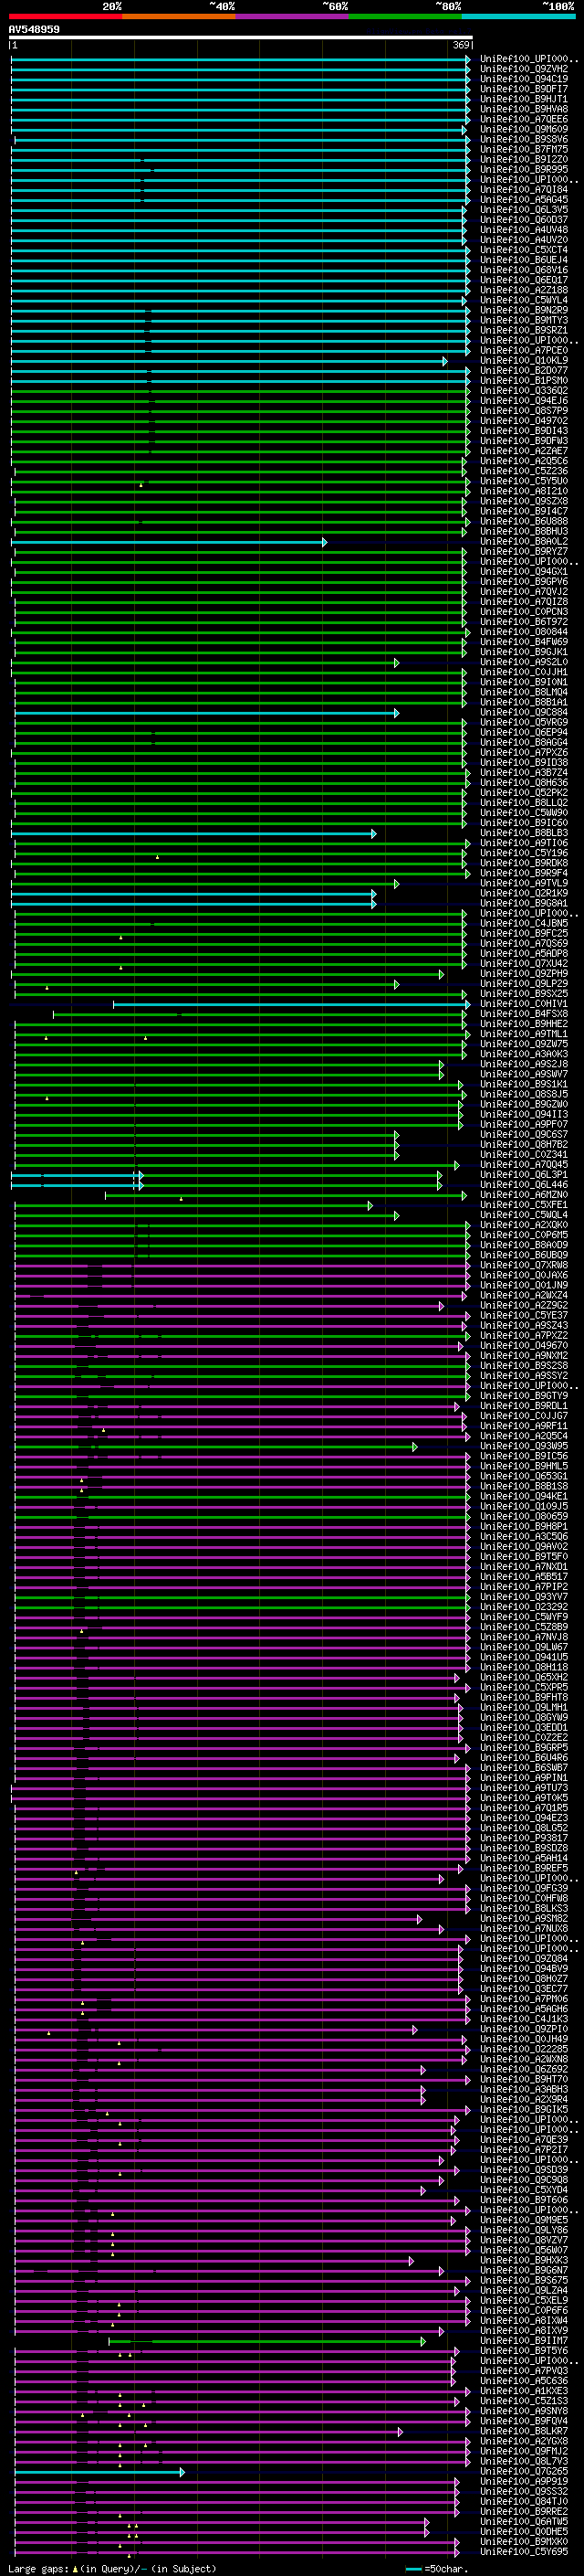Select hit label UniRef100_C0P6M5

click(x=524, y=1236)
